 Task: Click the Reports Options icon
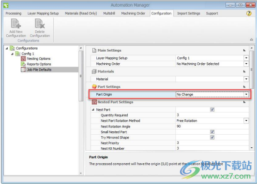[x=23, y=64]
